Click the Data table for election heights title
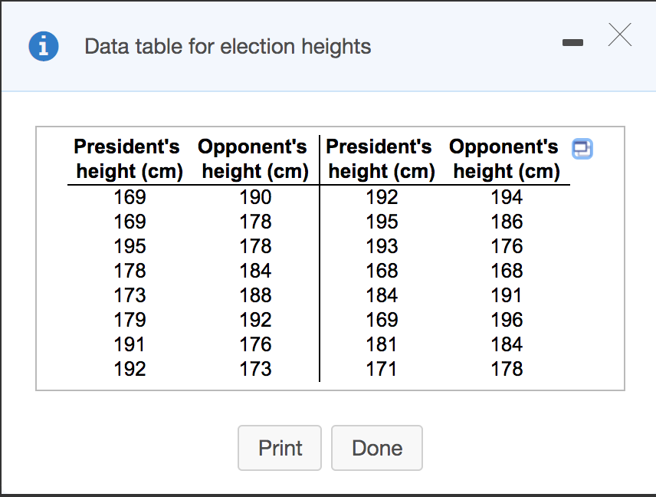The width and height of the screenshot is (656, 497). tap(227, 46)
